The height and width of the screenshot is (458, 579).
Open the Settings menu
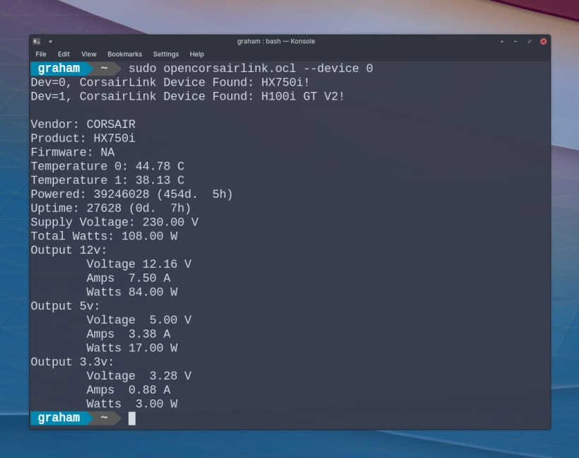166,54
